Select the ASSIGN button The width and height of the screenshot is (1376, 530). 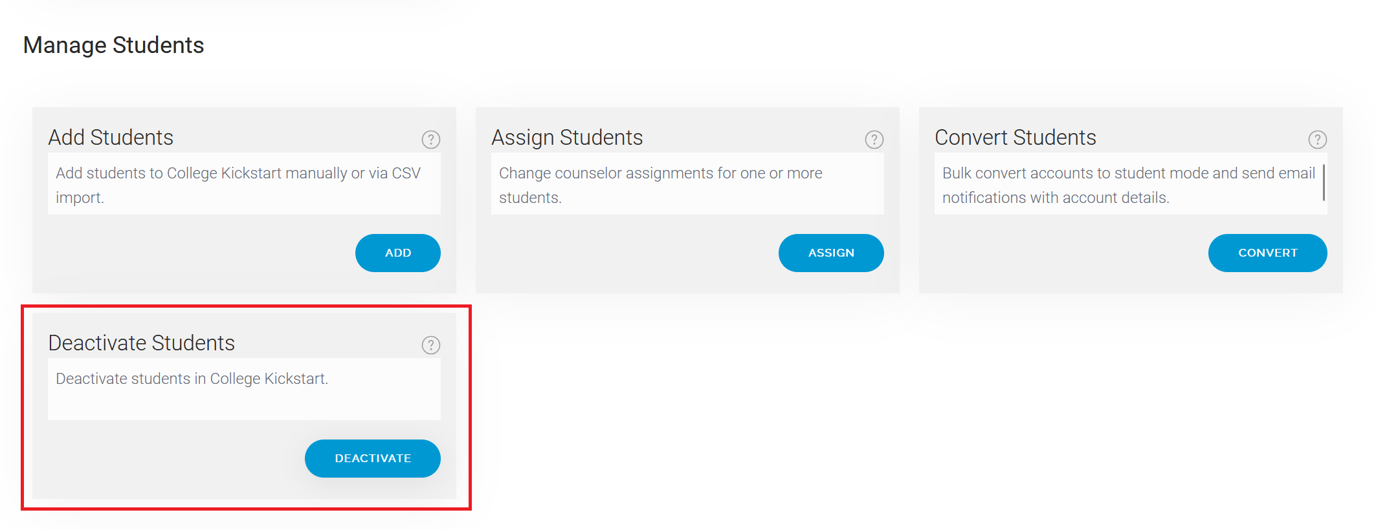tap(831, 253)
